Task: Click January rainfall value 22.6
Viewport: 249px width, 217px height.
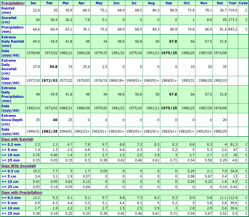Action: coord(36,10)
